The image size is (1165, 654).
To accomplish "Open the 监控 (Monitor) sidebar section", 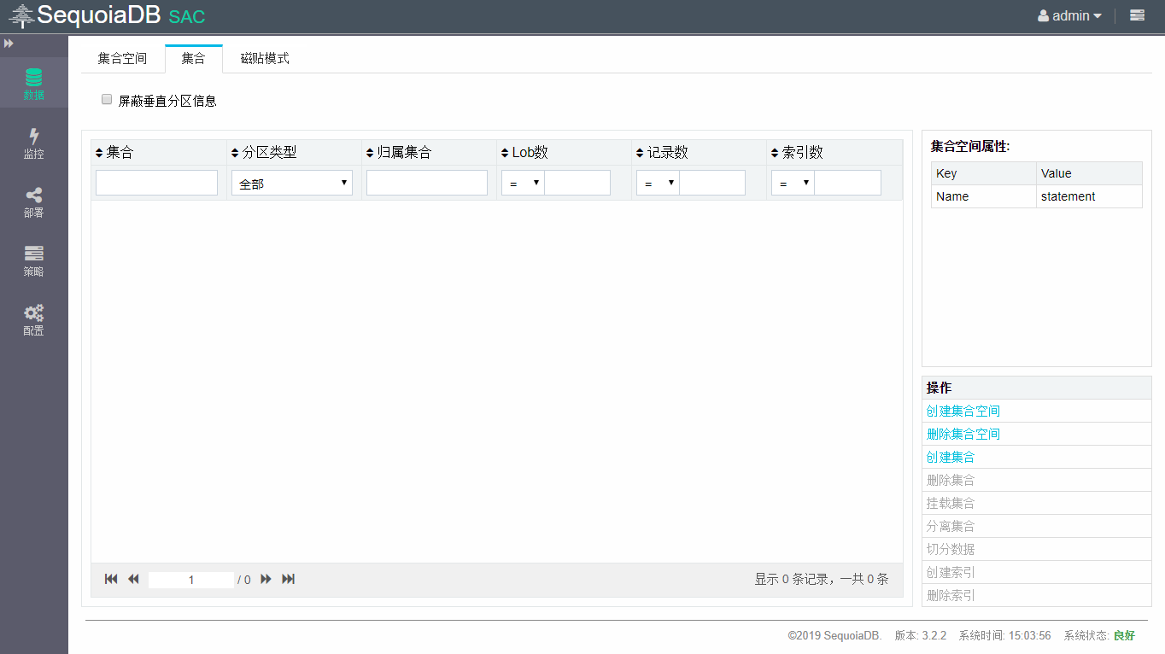I will coord(33,143).
